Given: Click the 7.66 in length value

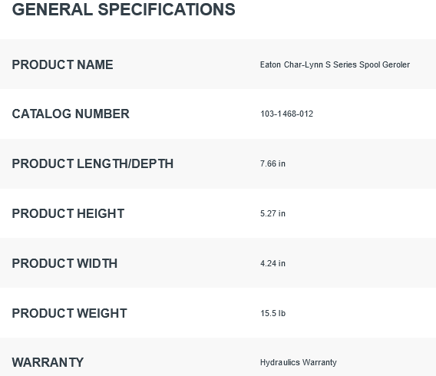Looking at the screenshot, I should pos(272,163).
